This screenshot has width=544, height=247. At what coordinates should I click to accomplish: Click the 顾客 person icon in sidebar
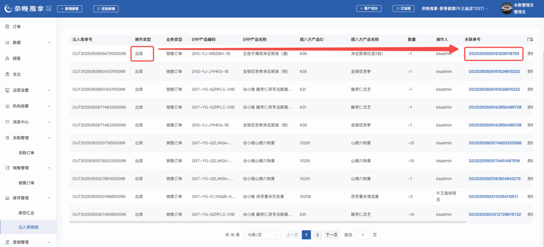(x=7, y=59)
